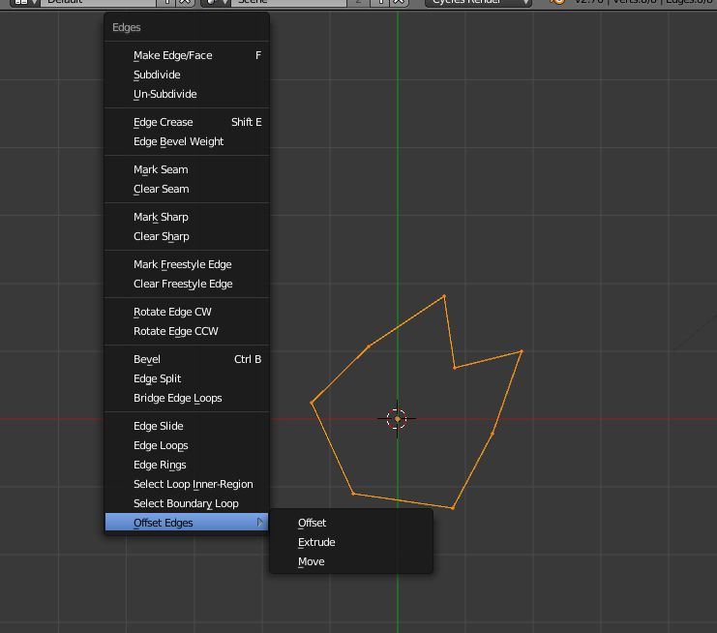The image size is (717, 633).
Task: Choose Select Loop Inner-Region
Action: pos(187,484)
